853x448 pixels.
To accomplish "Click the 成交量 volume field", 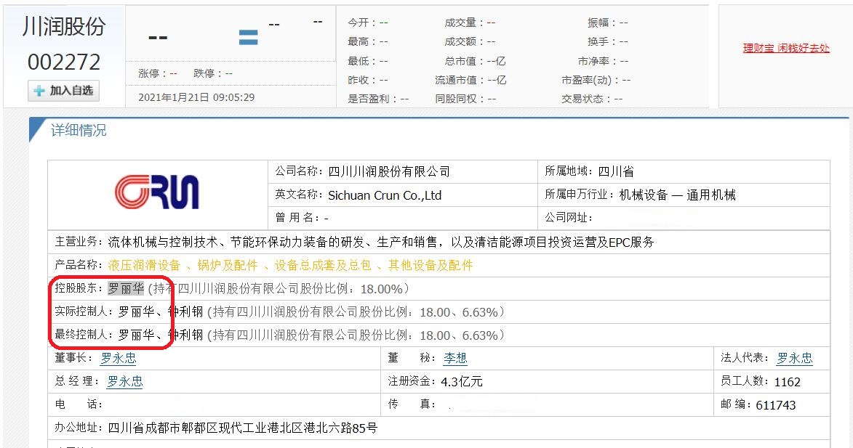I will click(x=470, y=23).
